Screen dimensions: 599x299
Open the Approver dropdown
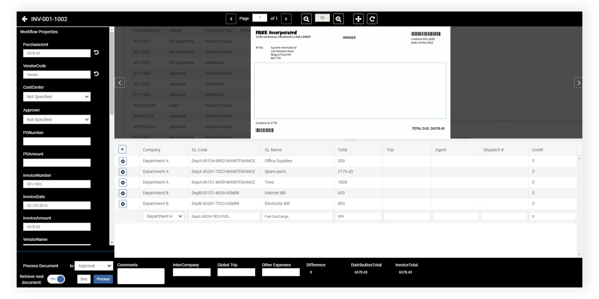pos(56,119)
